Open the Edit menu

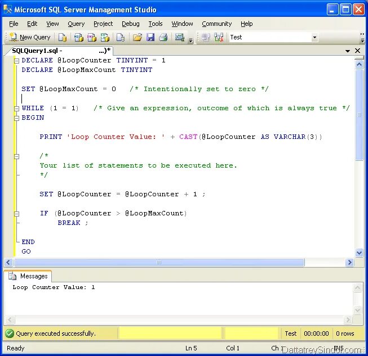32,24
